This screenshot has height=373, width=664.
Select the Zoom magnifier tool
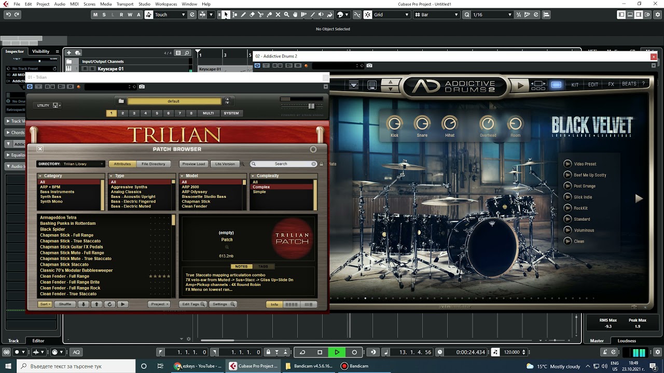coord(286,15)
